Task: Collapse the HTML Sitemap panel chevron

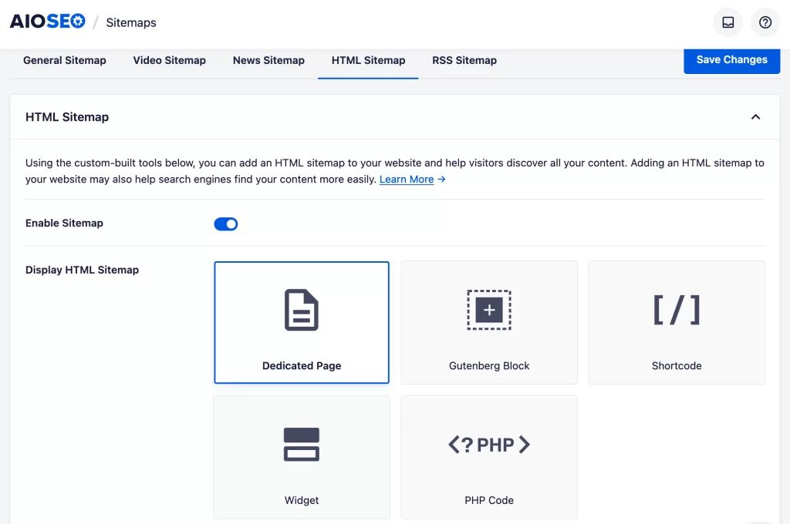Action: pyautogui.click(x=755, y=117)
